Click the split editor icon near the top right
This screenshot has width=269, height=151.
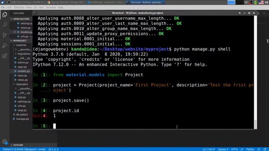coord(258,13)
